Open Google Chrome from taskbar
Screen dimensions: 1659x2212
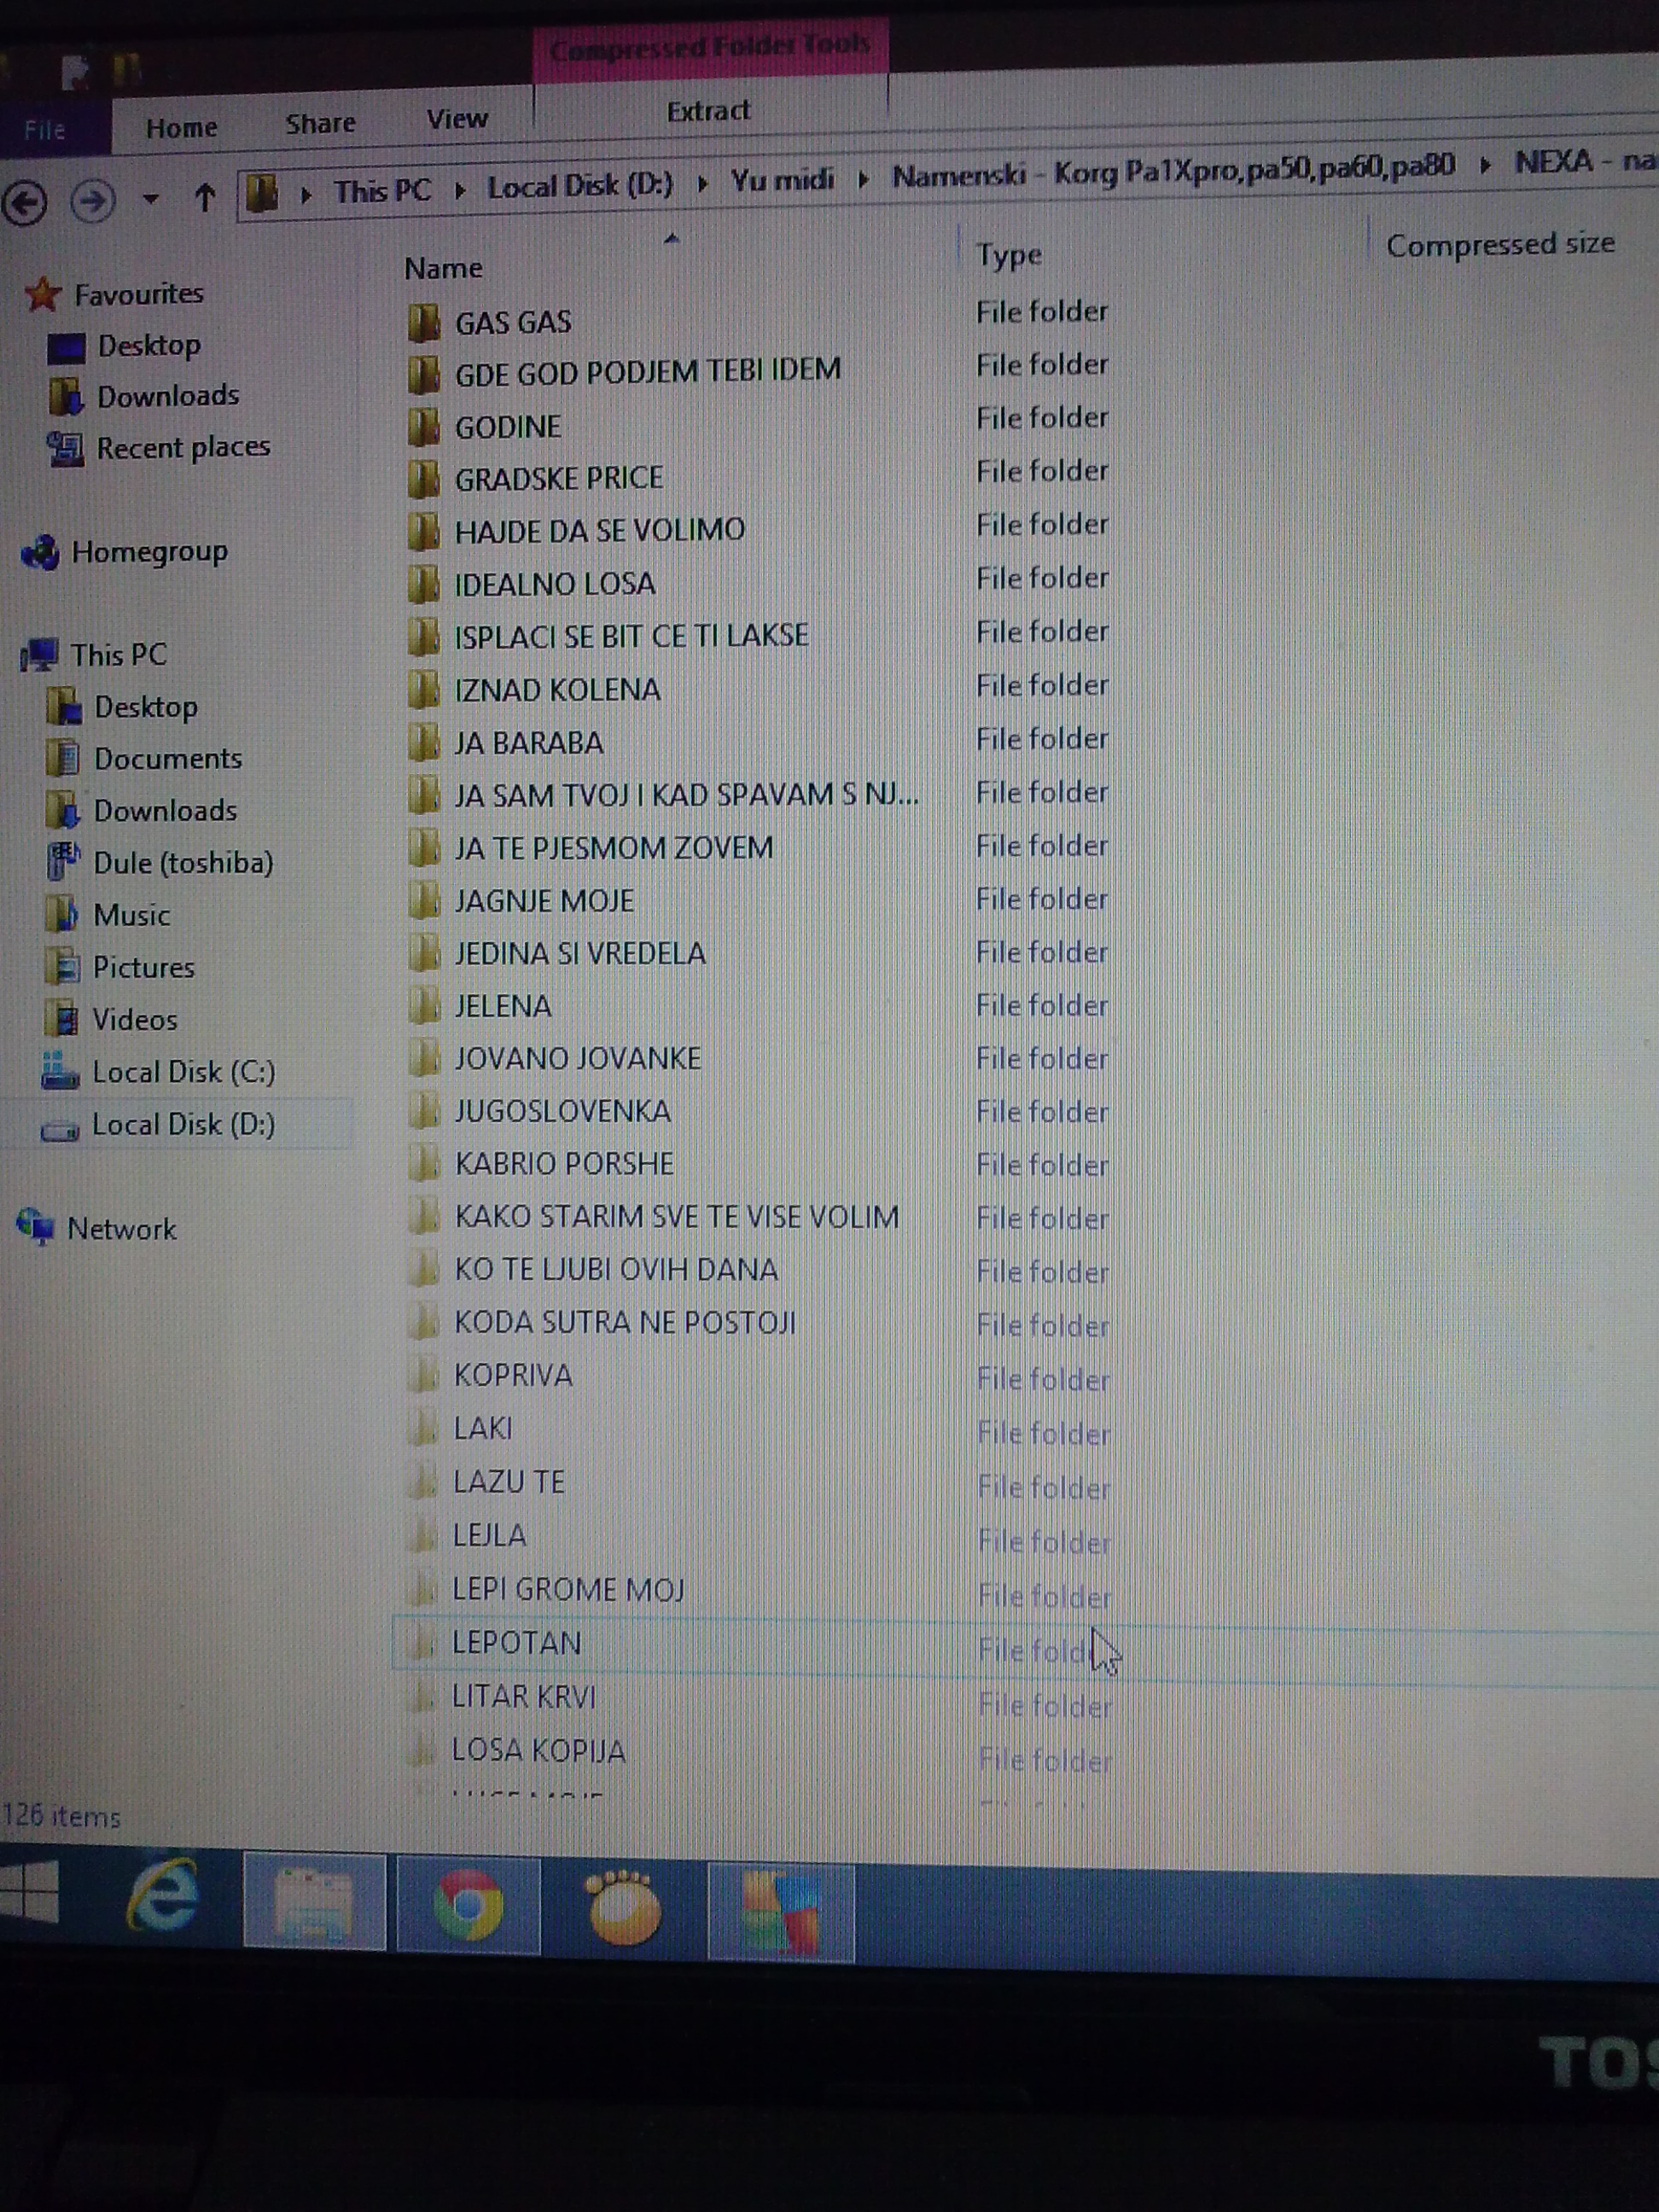[468, 1904]
